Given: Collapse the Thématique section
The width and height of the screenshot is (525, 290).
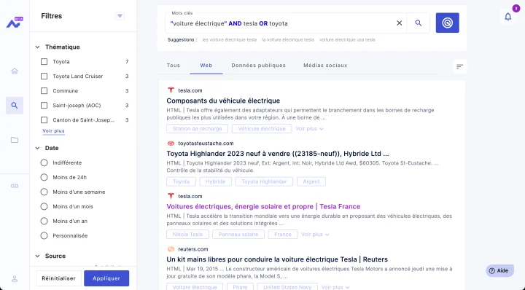Looking at the screenshot, I should pyautogui.click(x=37, y=47).
